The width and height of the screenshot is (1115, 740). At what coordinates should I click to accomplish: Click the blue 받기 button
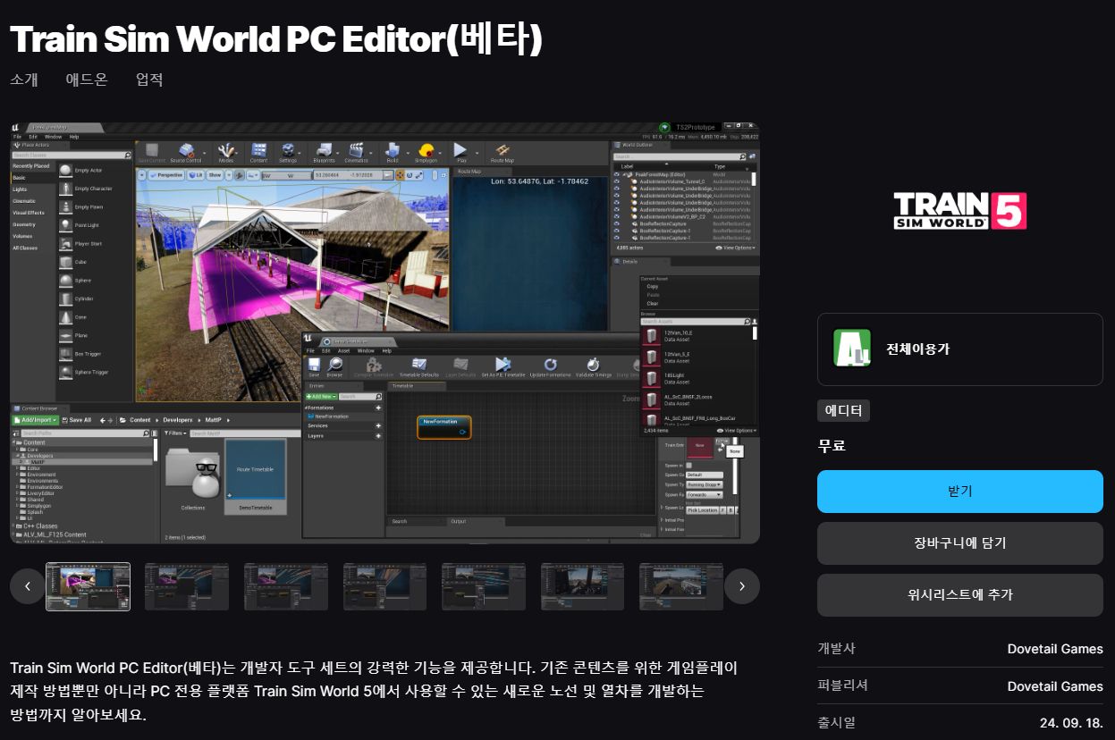pyautogui.click(x=959, y=492)
